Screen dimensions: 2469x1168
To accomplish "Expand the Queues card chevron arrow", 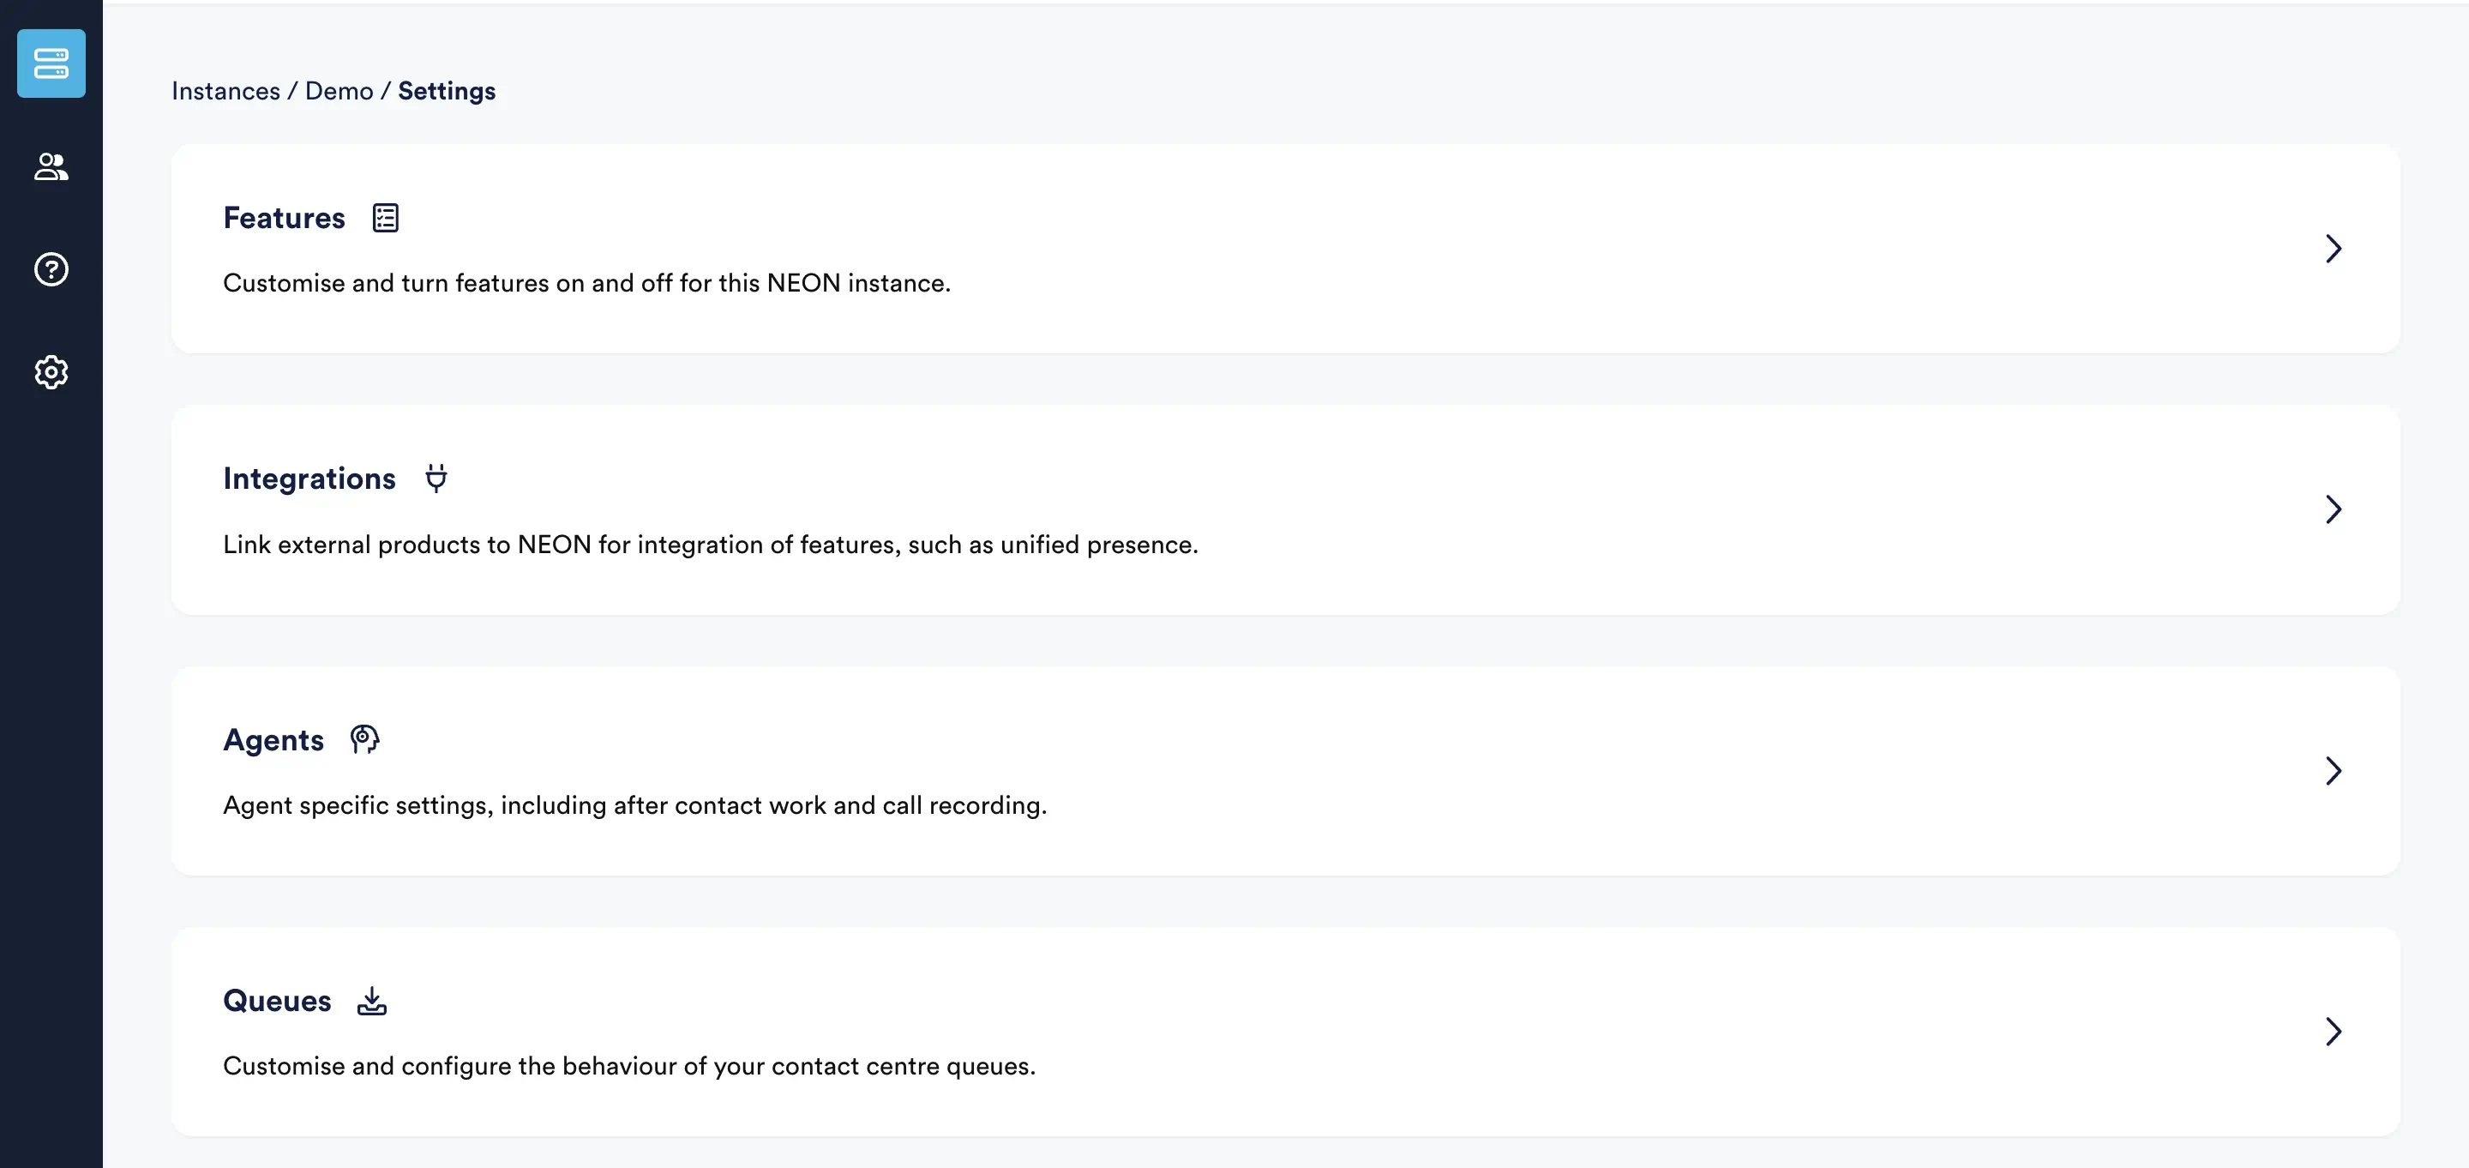I will [x=2333, y=1032].
